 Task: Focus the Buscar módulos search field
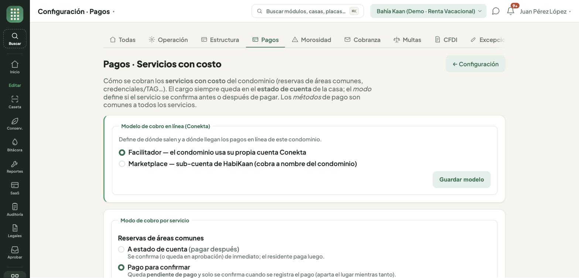tap(308, 11)
